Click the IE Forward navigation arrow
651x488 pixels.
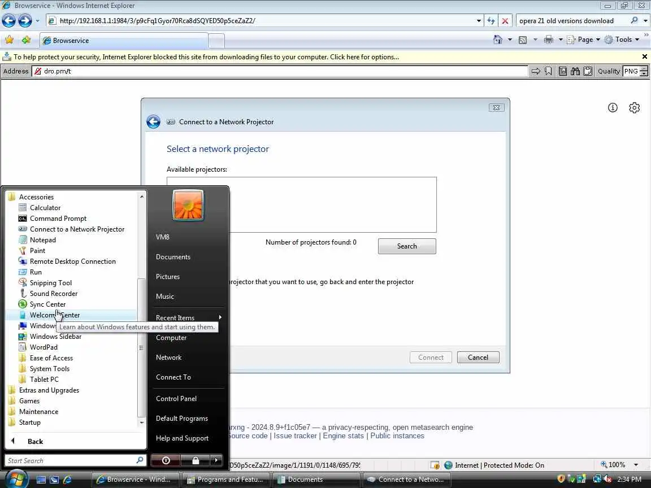pos(25,20)
